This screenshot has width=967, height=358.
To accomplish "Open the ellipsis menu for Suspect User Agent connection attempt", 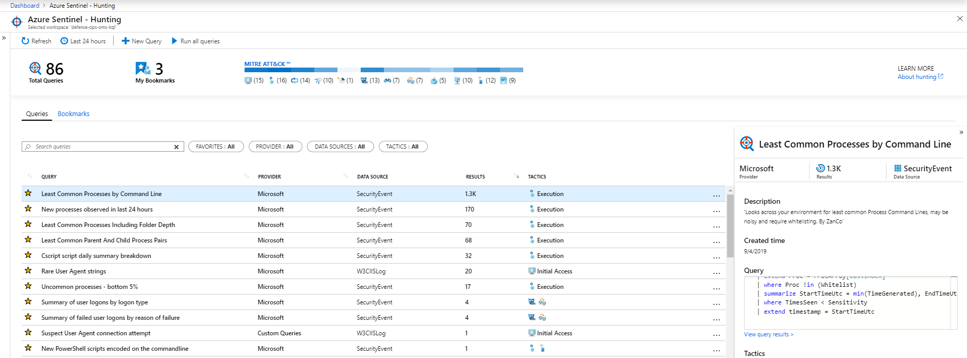I will click(716, 334).
